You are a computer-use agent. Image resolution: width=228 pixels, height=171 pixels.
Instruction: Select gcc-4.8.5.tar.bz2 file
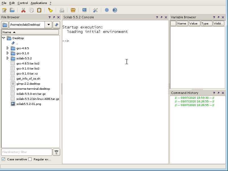point(28,63)
